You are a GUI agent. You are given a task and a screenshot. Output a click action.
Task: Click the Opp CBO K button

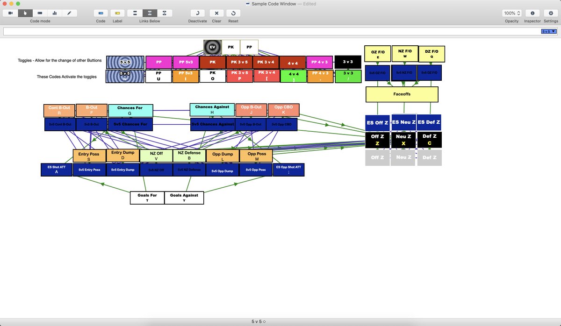(283, 110)
